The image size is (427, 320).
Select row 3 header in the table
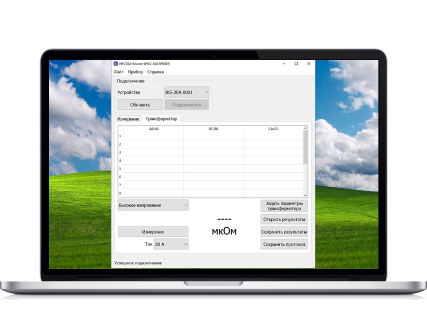point(120,153)
